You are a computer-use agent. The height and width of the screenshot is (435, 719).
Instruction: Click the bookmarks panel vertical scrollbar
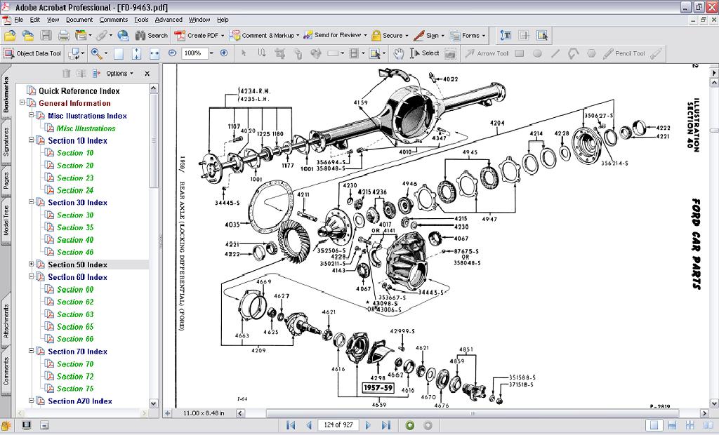coord(154,140)
